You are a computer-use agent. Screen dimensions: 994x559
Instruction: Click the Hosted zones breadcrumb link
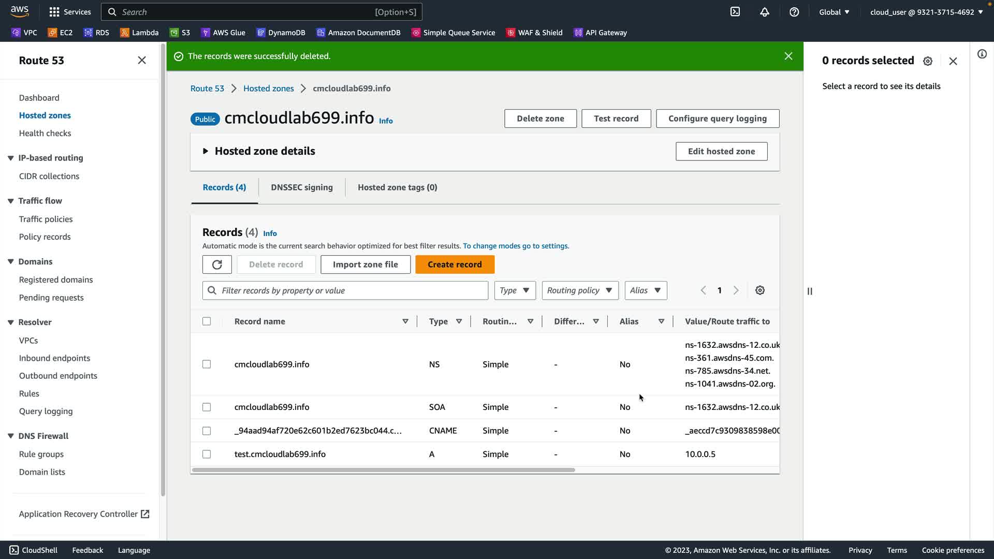pyautogui.click(x=268, y=89)
